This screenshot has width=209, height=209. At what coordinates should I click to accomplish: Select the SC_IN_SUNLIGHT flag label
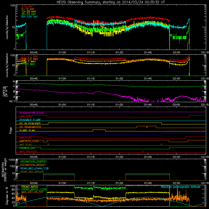click(30, 123)
